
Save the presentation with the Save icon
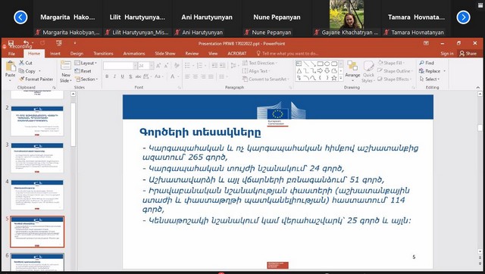(x=11, y=42)
